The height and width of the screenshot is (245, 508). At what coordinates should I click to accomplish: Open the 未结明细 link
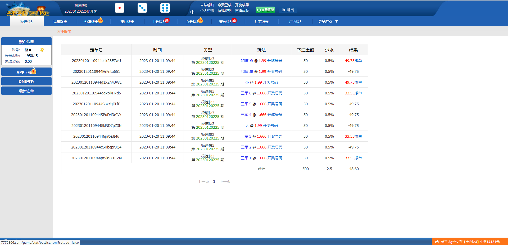click(x=207, y=5)
